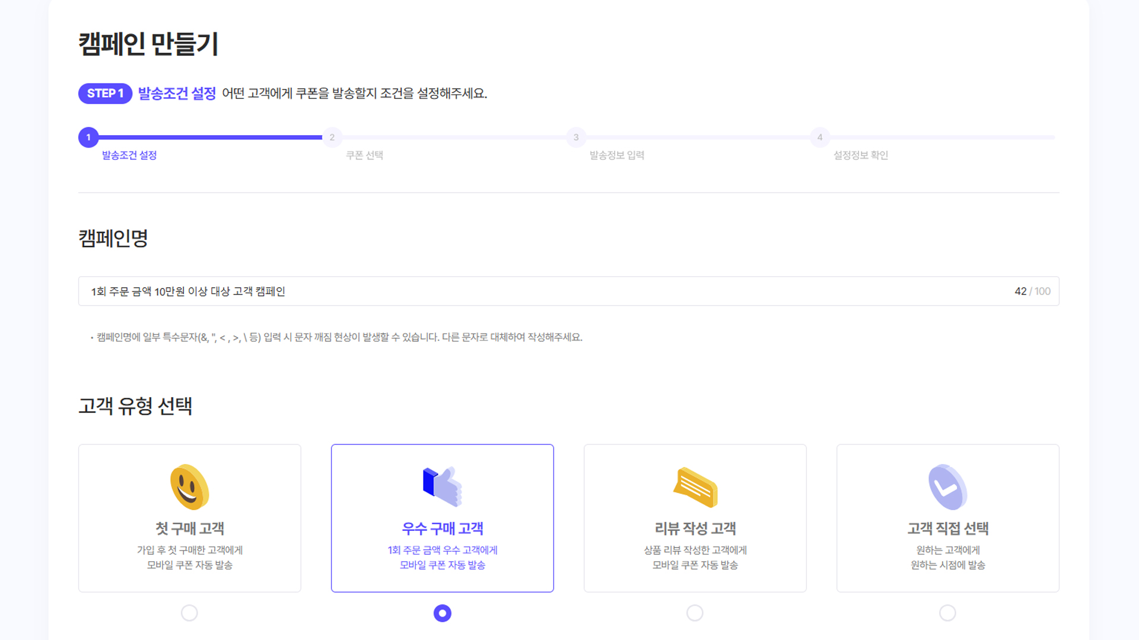Click the 첫 구매 고객 card title
The width and height of the screenshot is (1139, 640).
coord(189,528)
